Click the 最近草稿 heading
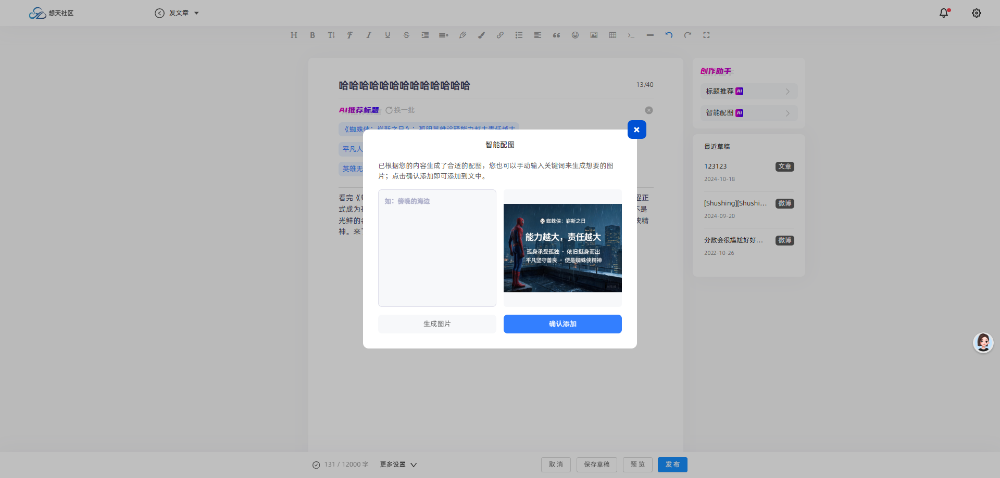 717,147
